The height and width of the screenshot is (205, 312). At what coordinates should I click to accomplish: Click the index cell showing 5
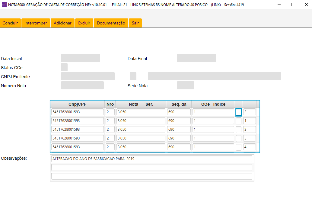click(250, 138)
